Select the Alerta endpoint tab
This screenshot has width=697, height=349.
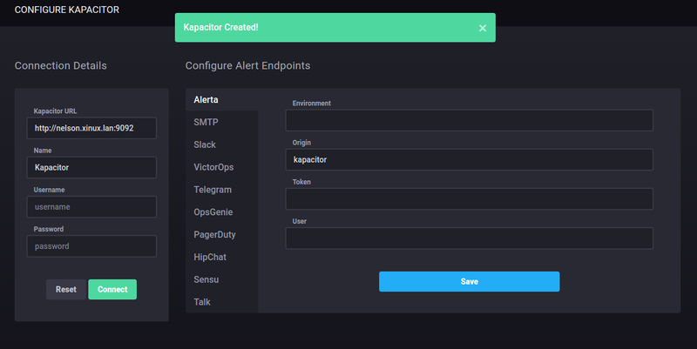point(222,99)
